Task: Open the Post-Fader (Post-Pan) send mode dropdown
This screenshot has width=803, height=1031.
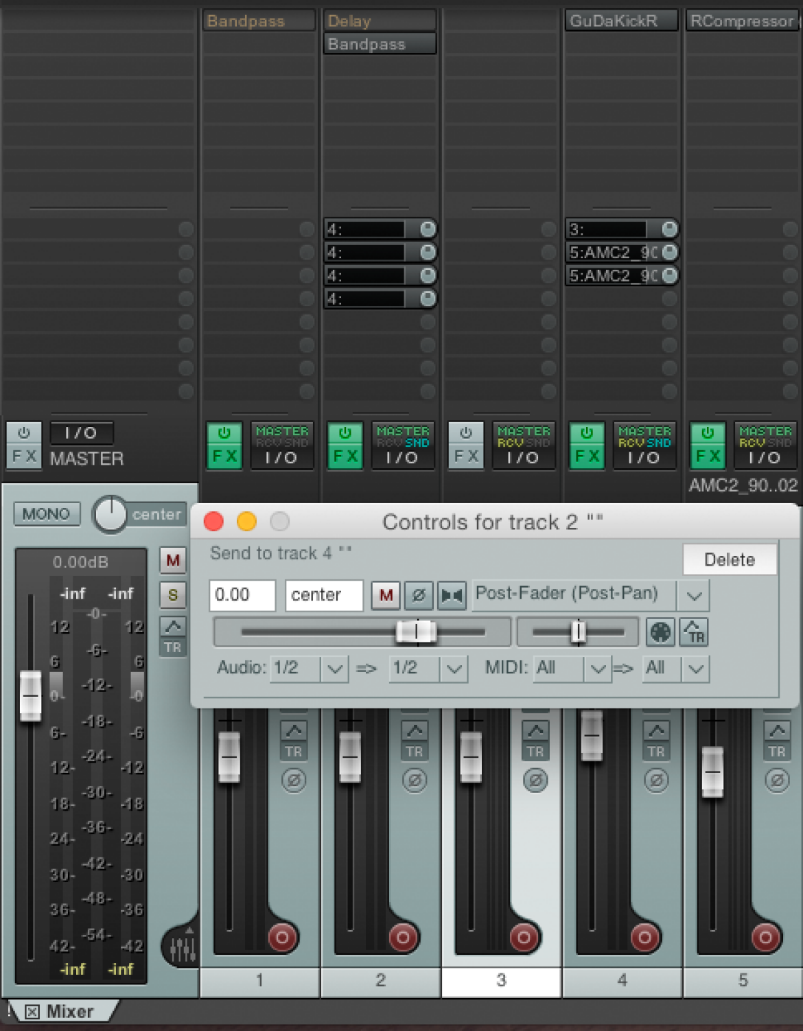Action: 590,595
